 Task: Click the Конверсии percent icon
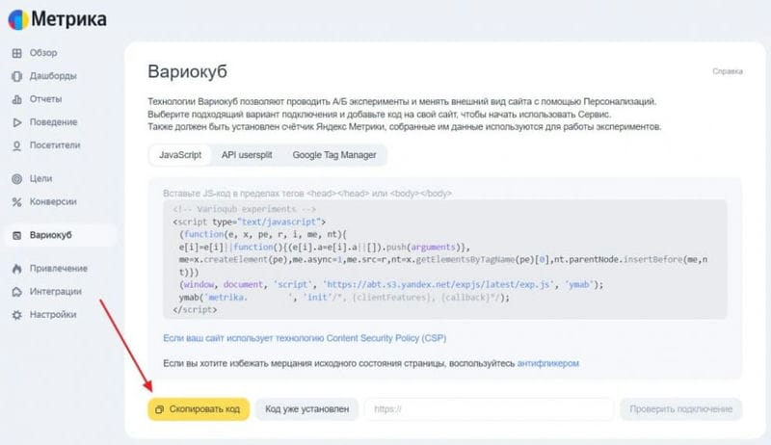pos(16,202)
